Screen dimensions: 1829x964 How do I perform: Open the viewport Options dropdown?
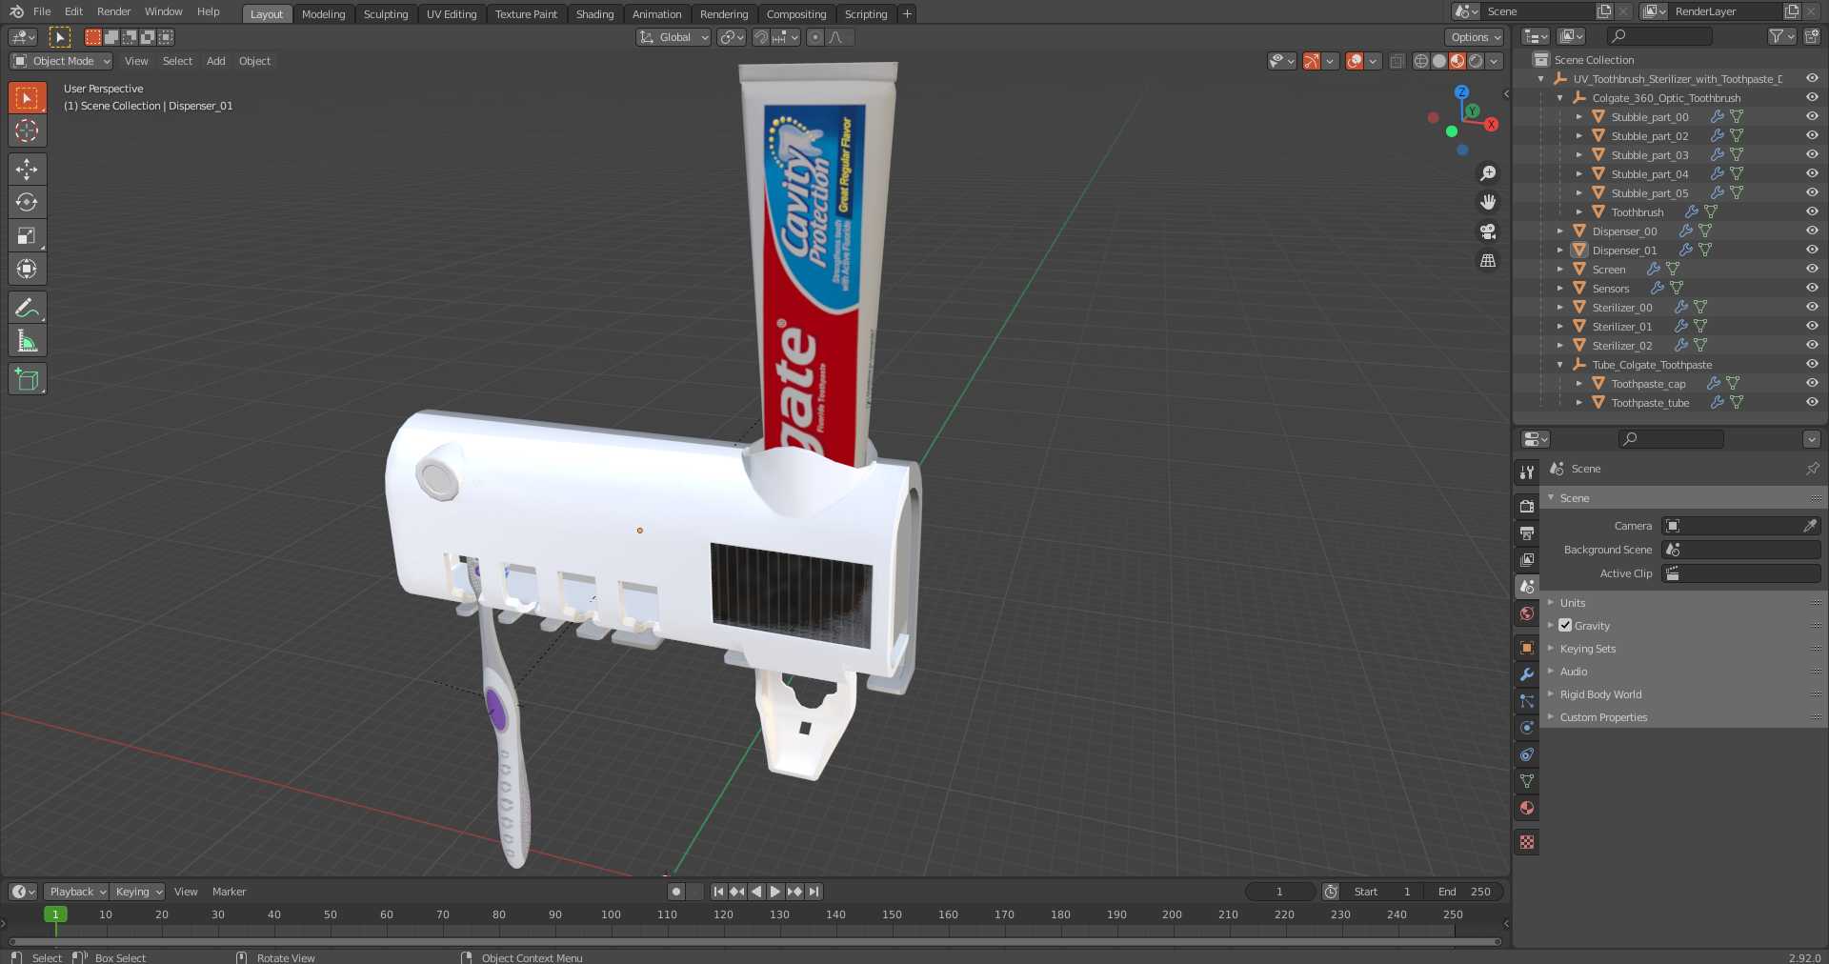pos(1475,37)
